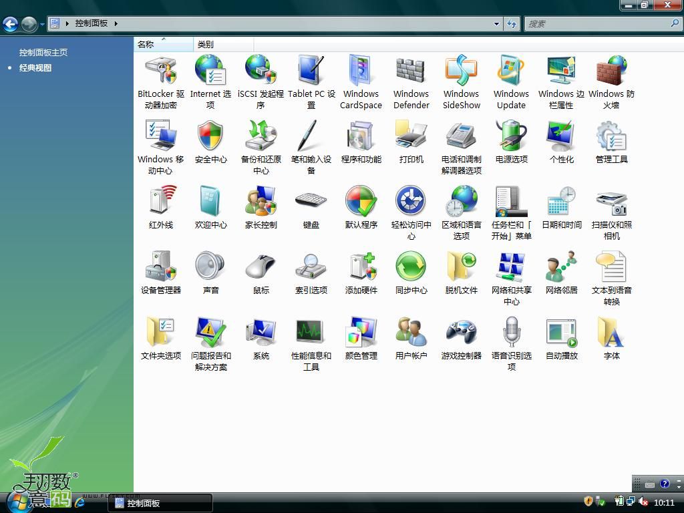Viewport: 684px width, 513px height.
Task: Open 轻松访问中心 icon
Action: 411,200
